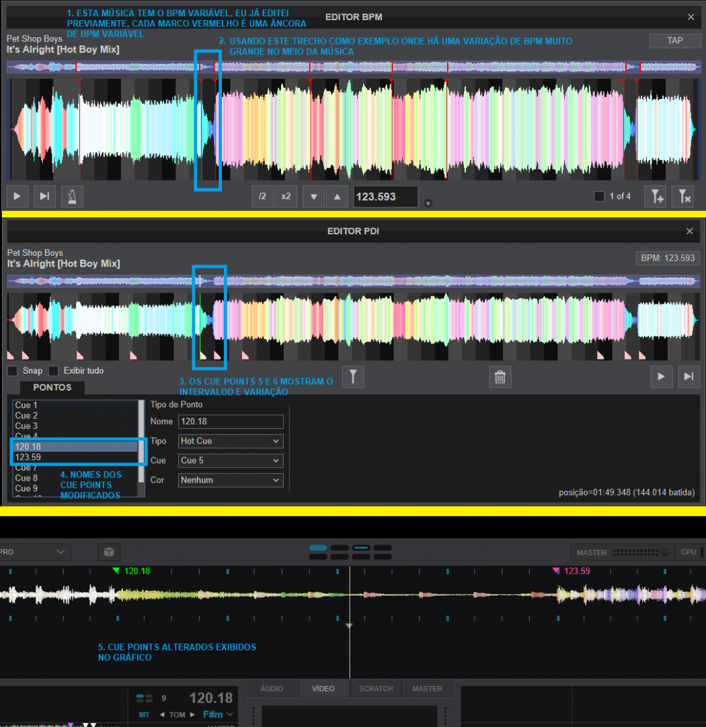Click the position readout 01:49.348
The image size is (706, 727).
[626, 492]
